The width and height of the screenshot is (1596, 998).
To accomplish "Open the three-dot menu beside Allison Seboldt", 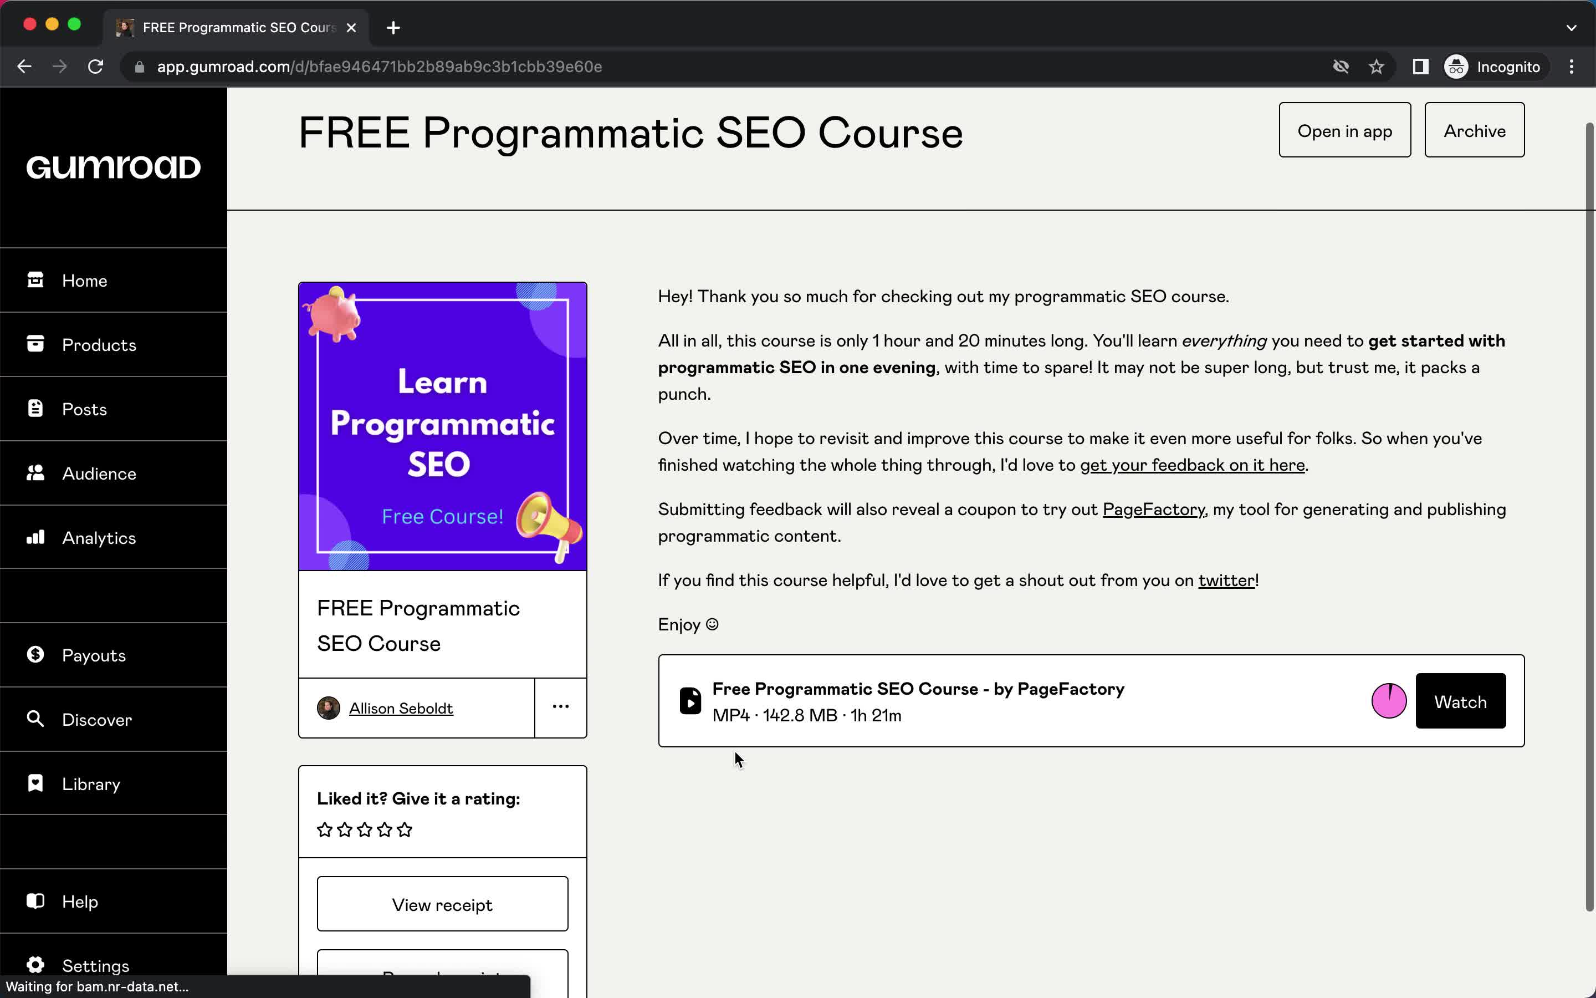I will pyautogui.click(x=561, y=707).
